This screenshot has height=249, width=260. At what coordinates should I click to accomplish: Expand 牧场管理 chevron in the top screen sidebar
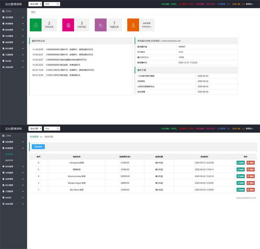pos(23,24)
